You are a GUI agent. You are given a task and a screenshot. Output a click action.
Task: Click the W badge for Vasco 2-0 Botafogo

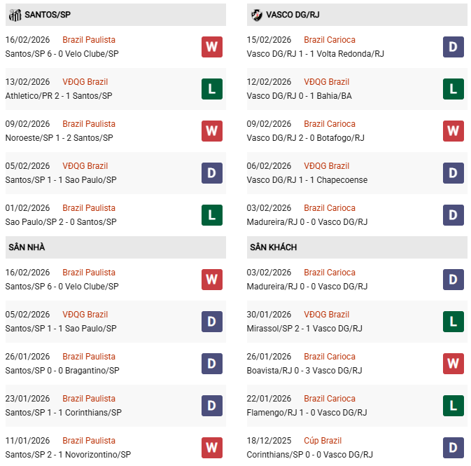pos(453,131)
